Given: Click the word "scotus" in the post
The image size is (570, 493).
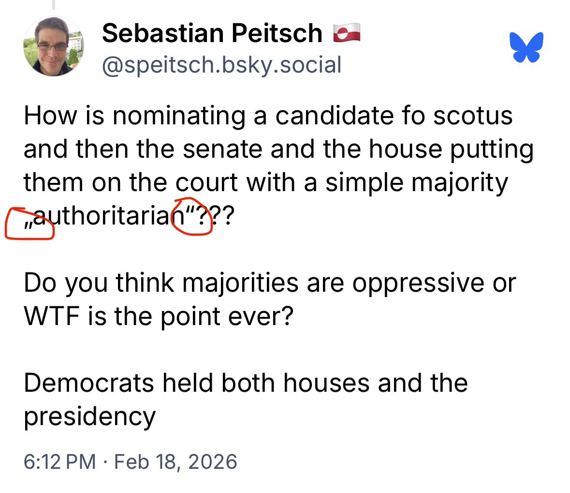Looking at the screenshot, I should click(x=472, y=116).
